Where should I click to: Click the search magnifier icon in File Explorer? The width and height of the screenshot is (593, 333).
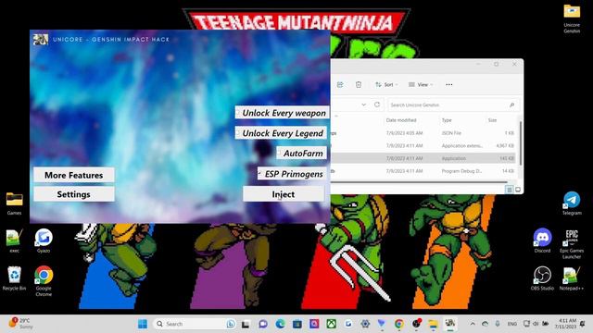[511, 105]
